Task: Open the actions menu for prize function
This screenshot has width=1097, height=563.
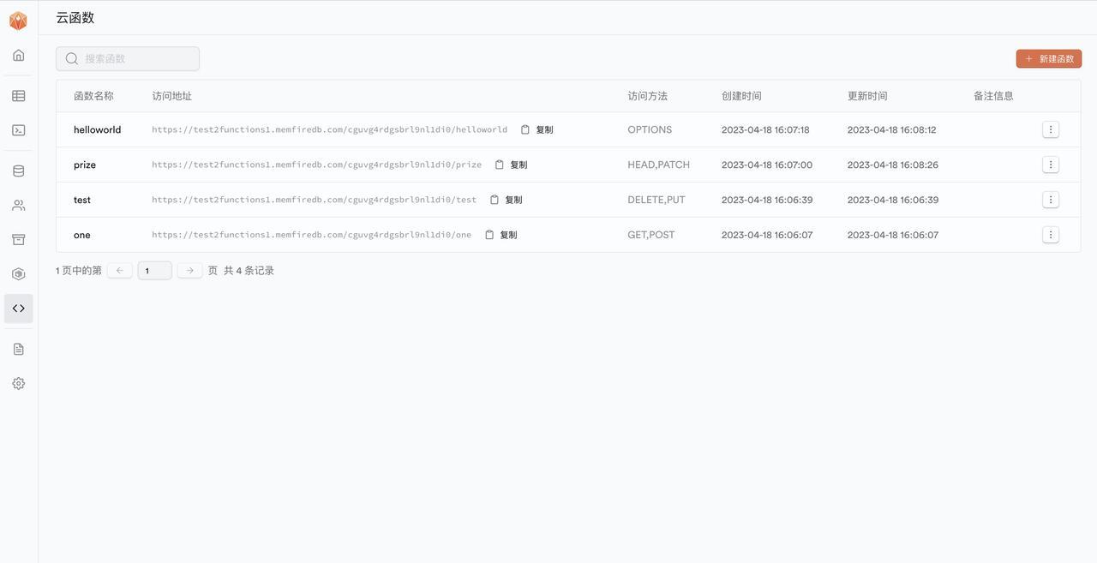Action: pyautogui.click(x=1048, y=162)
